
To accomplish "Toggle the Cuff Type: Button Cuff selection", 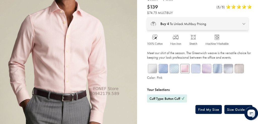I will click(167, 99).
